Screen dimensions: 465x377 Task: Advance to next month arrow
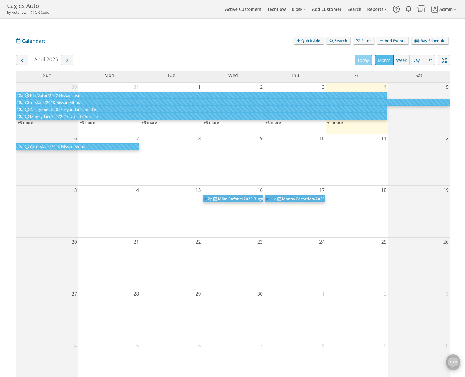pyautogui.click(x=67, y=60)
